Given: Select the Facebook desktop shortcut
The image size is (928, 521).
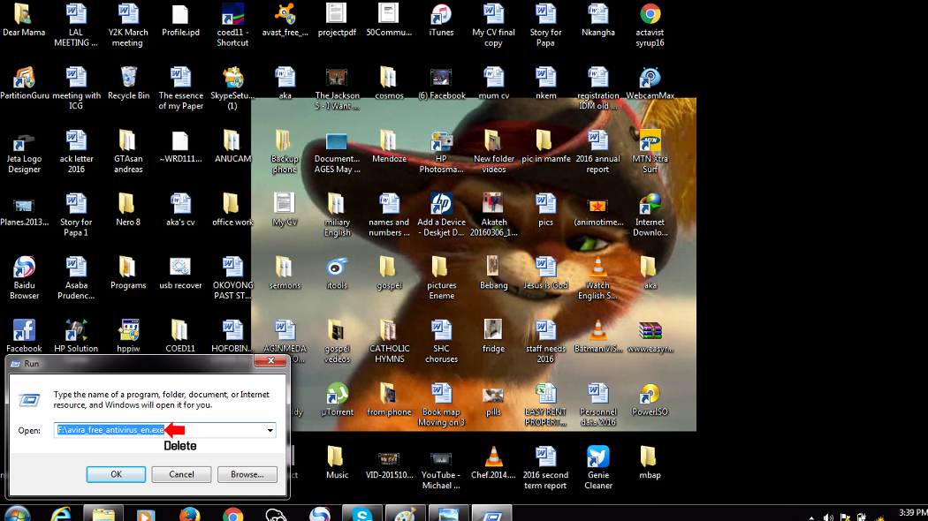Looking at the screenshot, I should pos(24,336).
